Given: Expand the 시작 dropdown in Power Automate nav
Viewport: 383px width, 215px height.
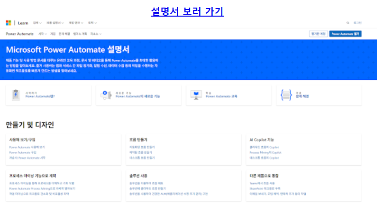Looking at the screenshot, I should (x=43, y=34).
